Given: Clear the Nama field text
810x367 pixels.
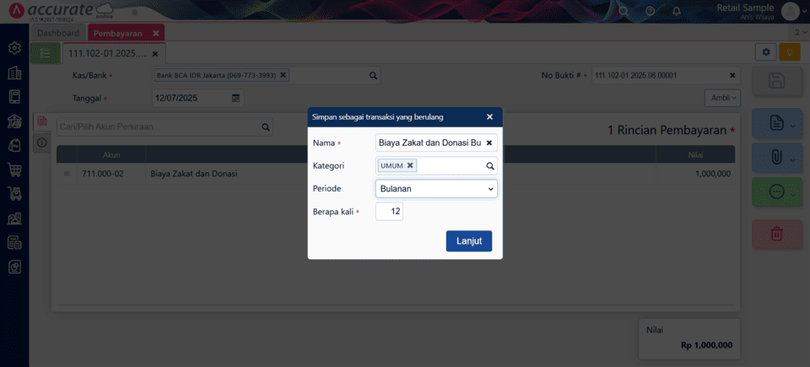Looking at the screenshot, I should coord(489,143).
